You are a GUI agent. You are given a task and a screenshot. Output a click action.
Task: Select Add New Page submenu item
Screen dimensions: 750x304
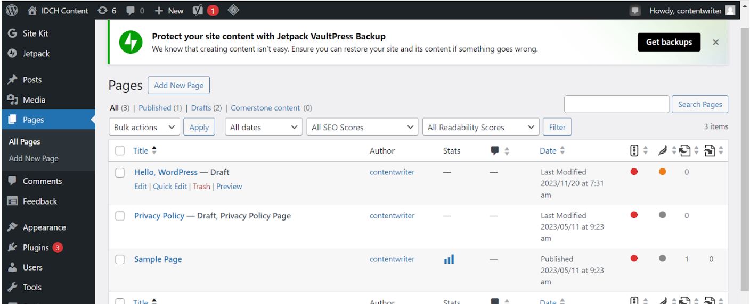click(x=34, y=158)
